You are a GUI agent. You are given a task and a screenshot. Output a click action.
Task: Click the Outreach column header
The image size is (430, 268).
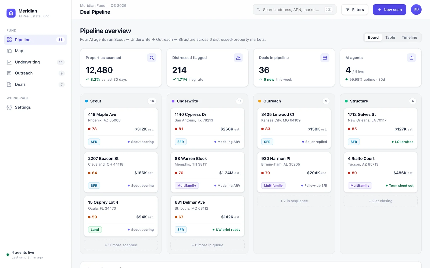(272, 101)
